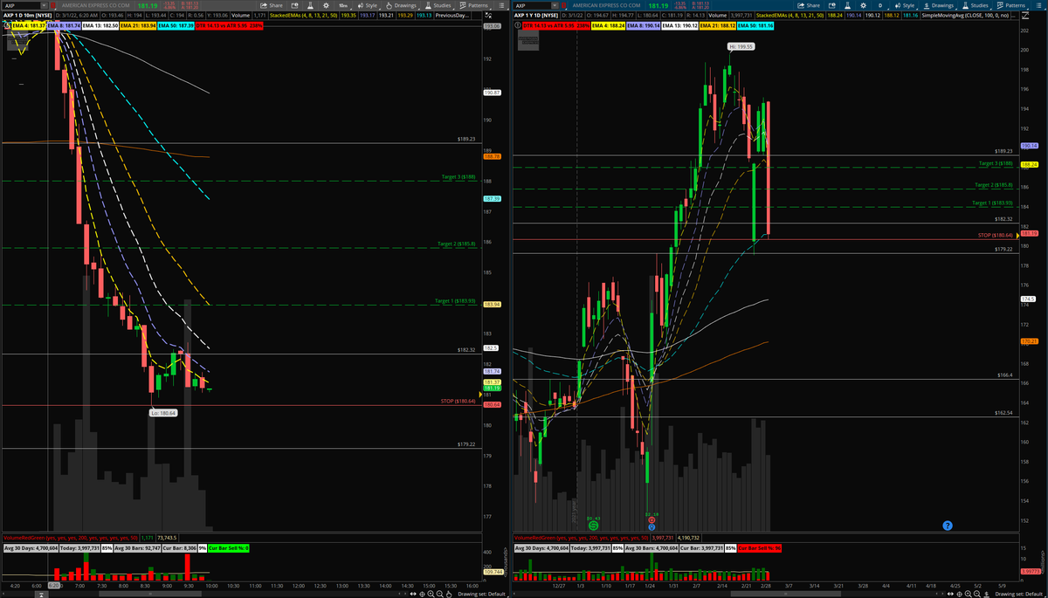Open chart settings gear in right chart

863,5
